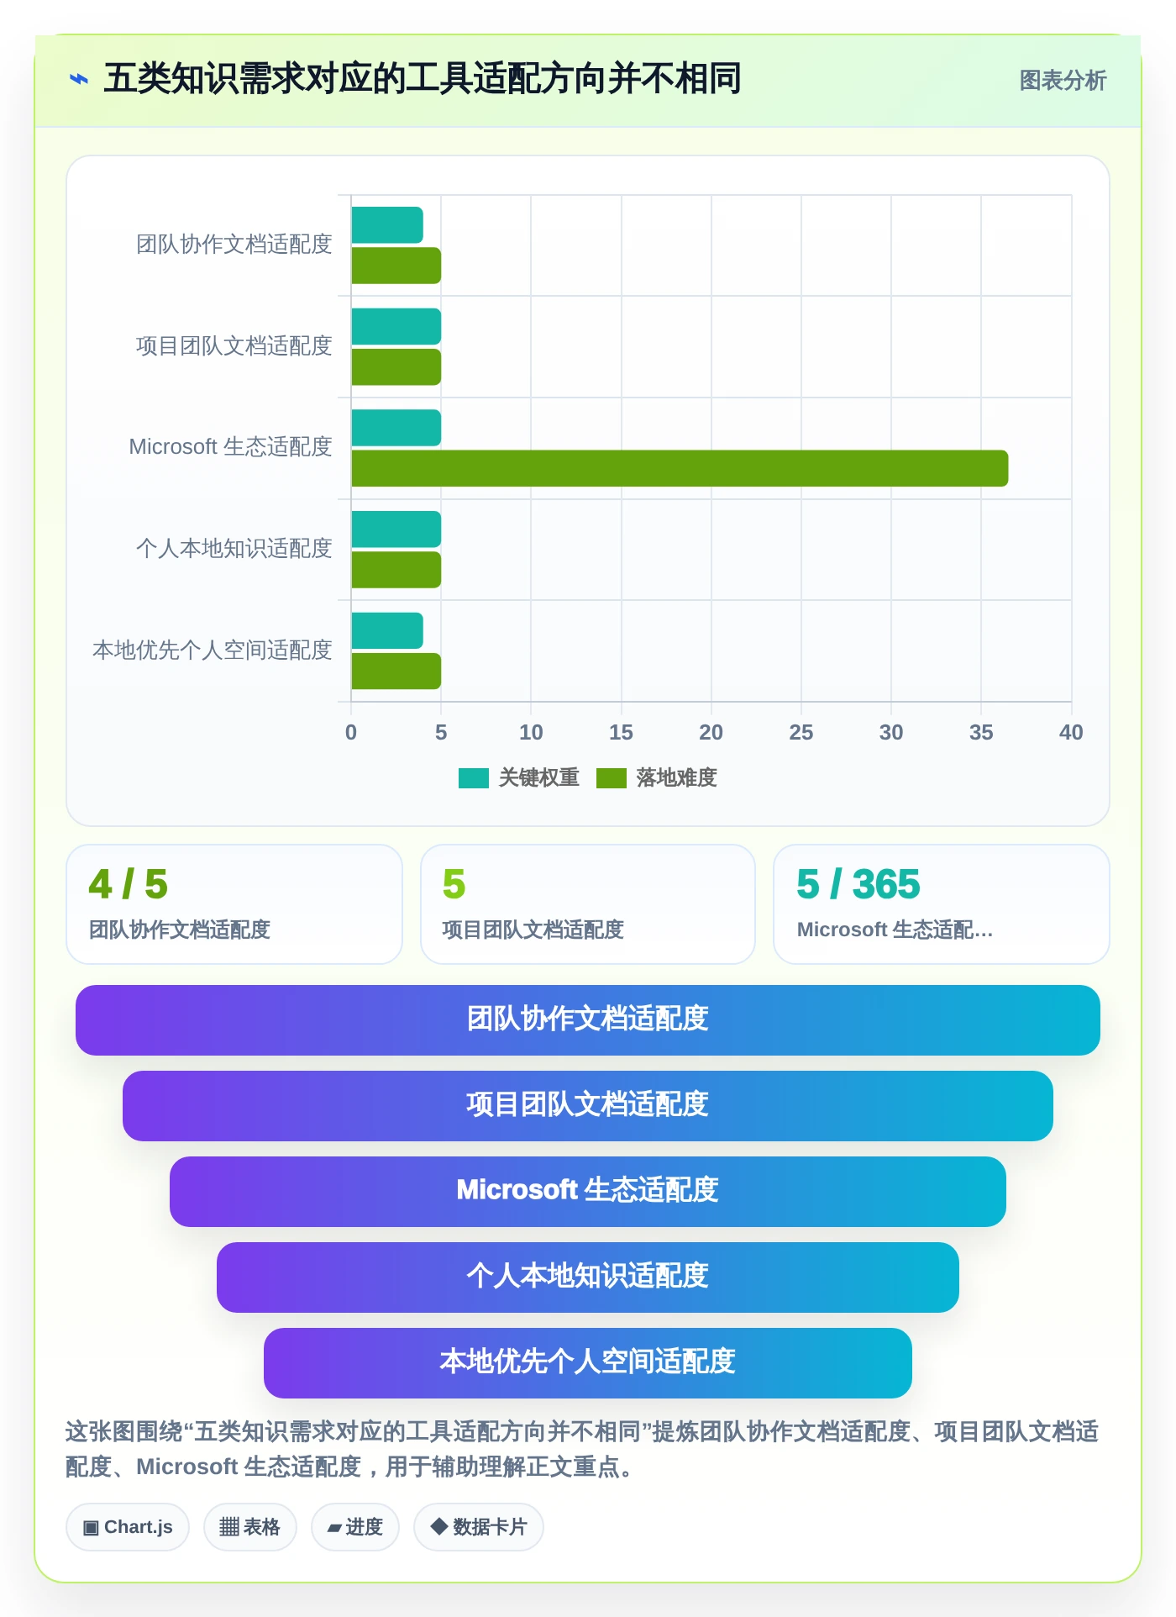Click the 团队协作文档适配度 funnel bar
This screenshot has width=1176, height=1617.
coord(588,1020)
